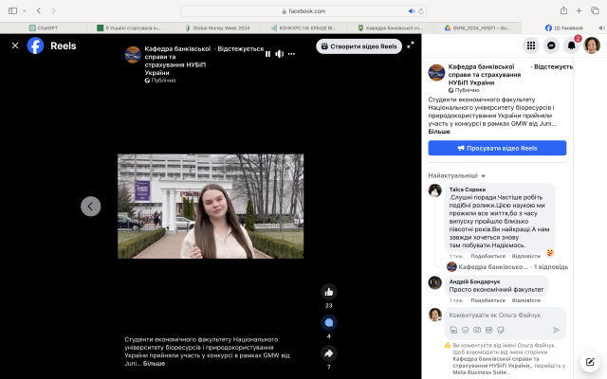
Task: Open the reel's three-dot options menu
Action: tap(291, 54)
